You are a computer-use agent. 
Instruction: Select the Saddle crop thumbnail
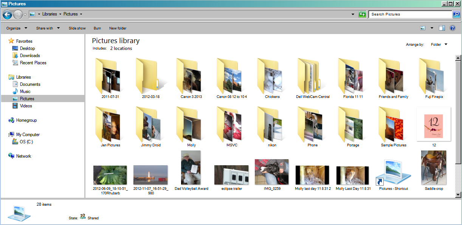pyautogui.click(x=434, y=168)
